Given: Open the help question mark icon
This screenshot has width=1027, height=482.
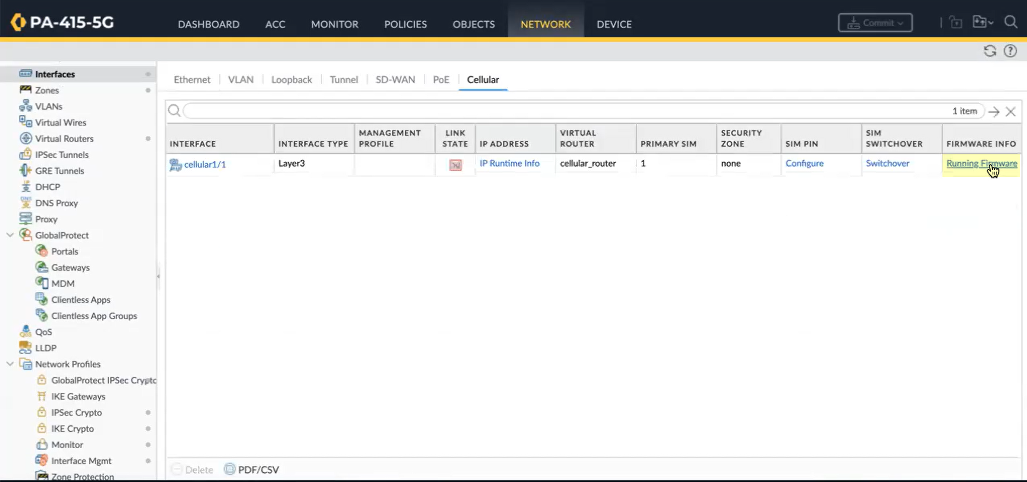Looking at the screenshot, I should coord(1010,51).
